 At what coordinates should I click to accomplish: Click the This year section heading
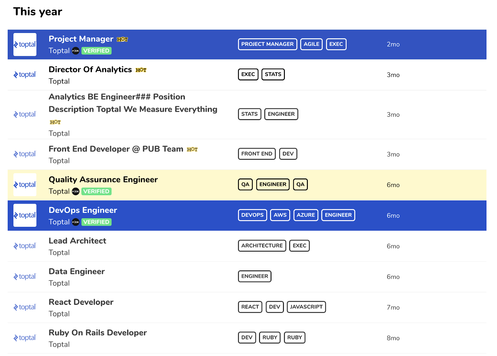coord(38,12)
